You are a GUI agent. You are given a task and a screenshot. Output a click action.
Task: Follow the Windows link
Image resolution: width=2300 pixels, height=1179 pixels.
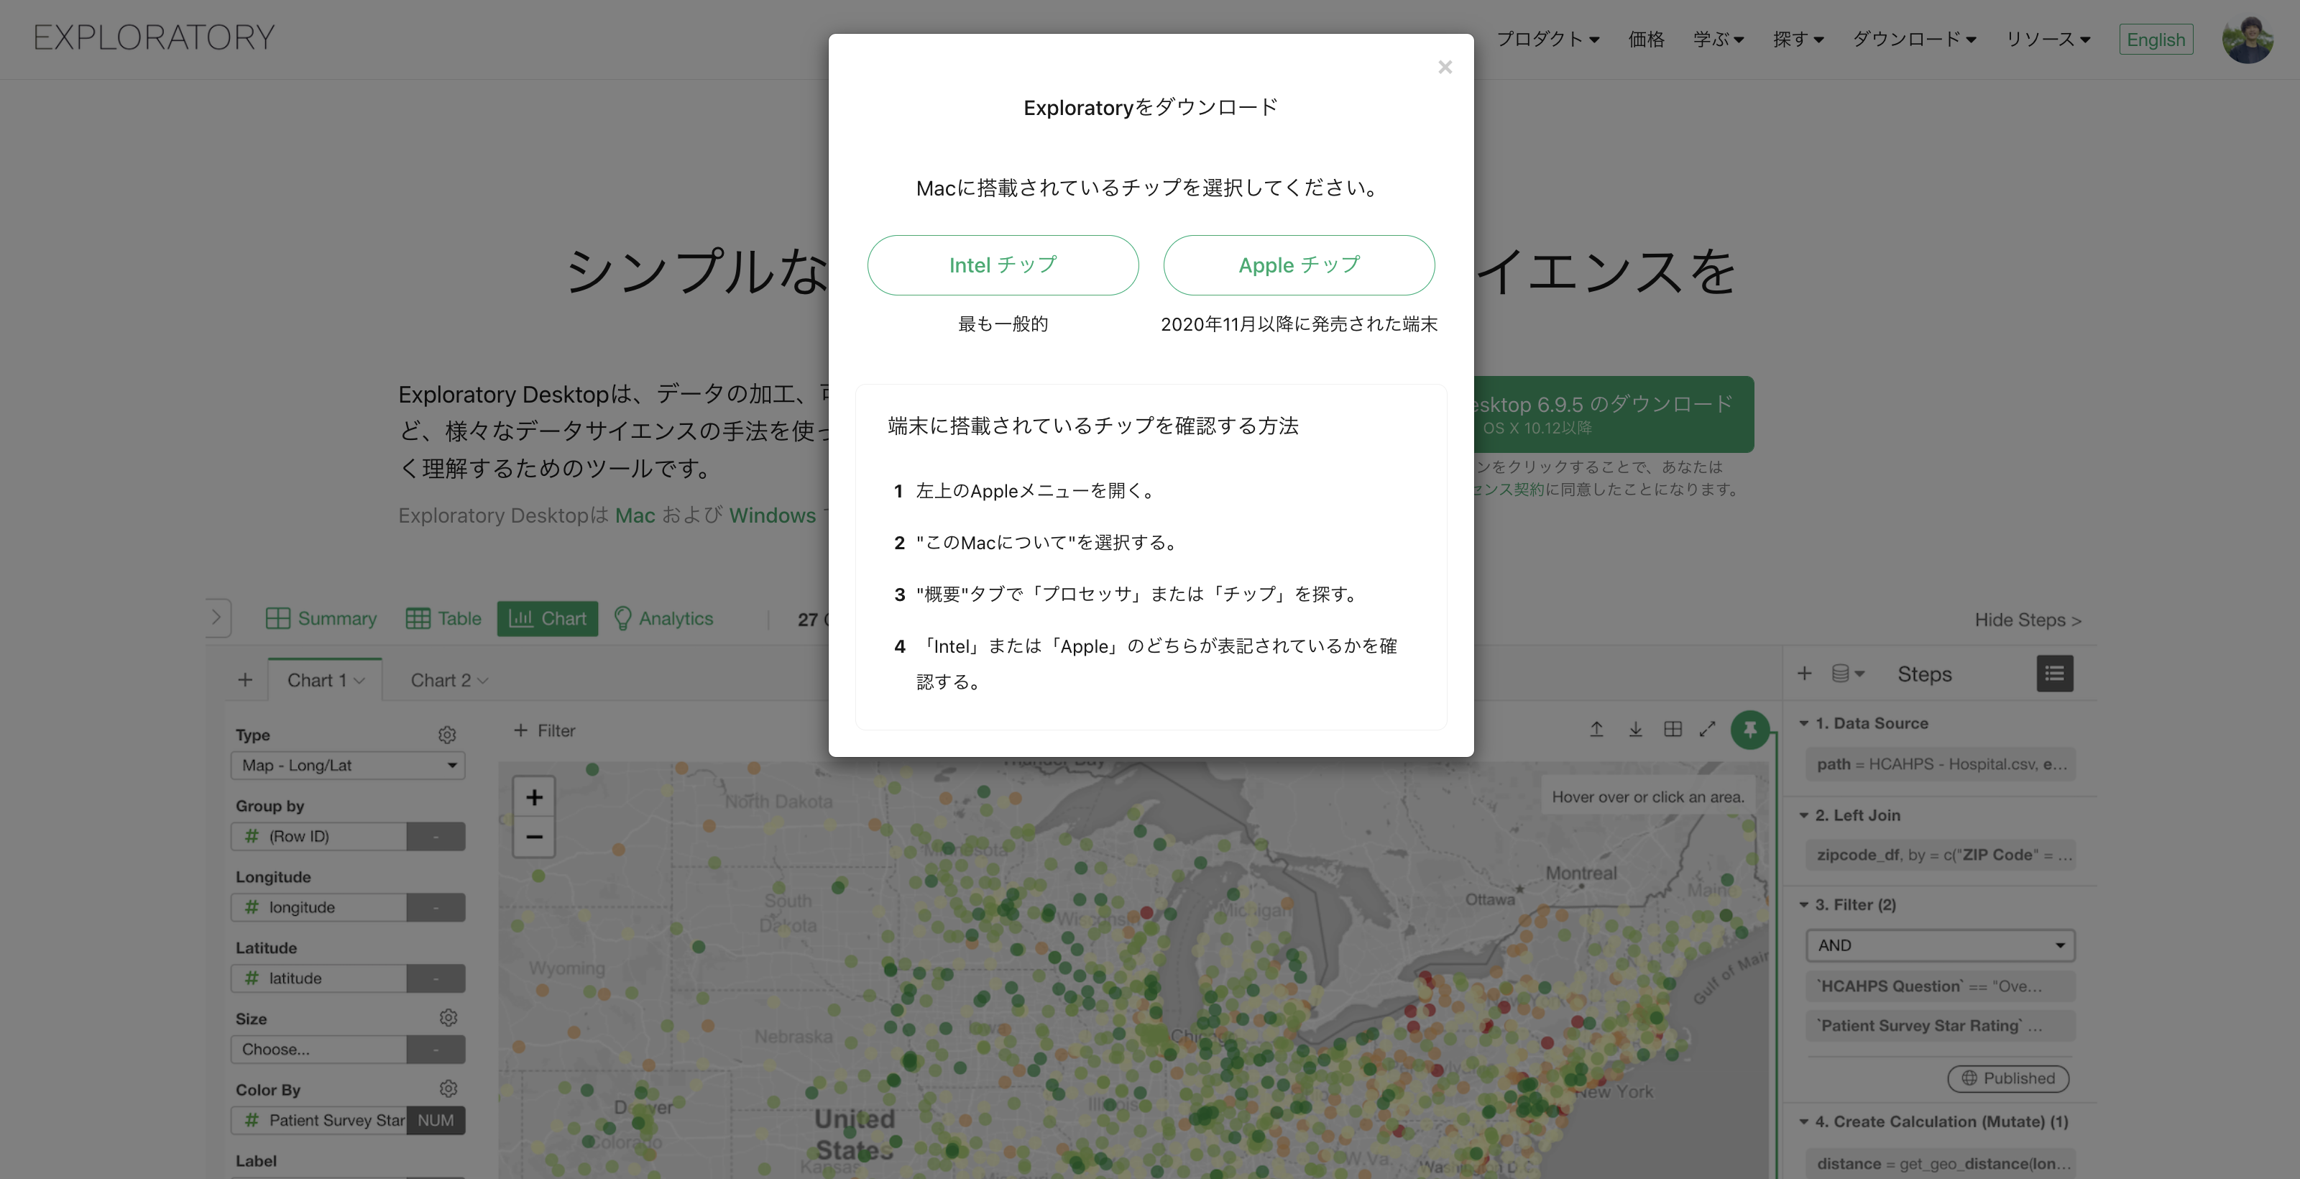click(x=773, y=515)
